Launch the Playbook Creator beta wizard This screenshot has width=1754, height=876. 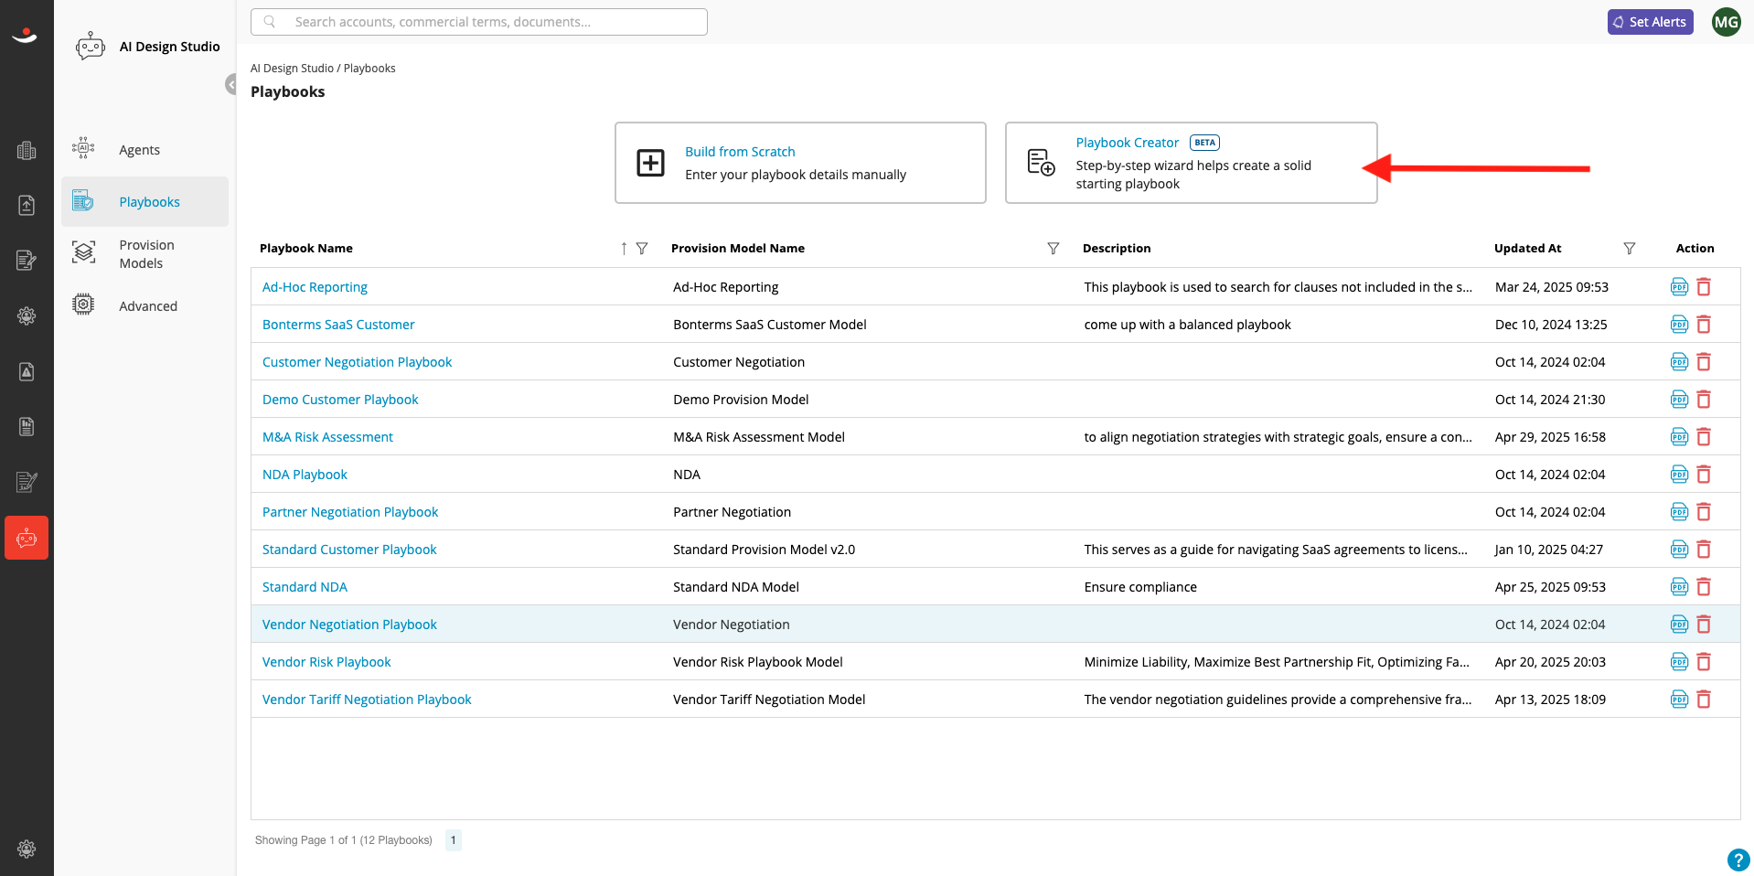click(x=1191, y=163)
